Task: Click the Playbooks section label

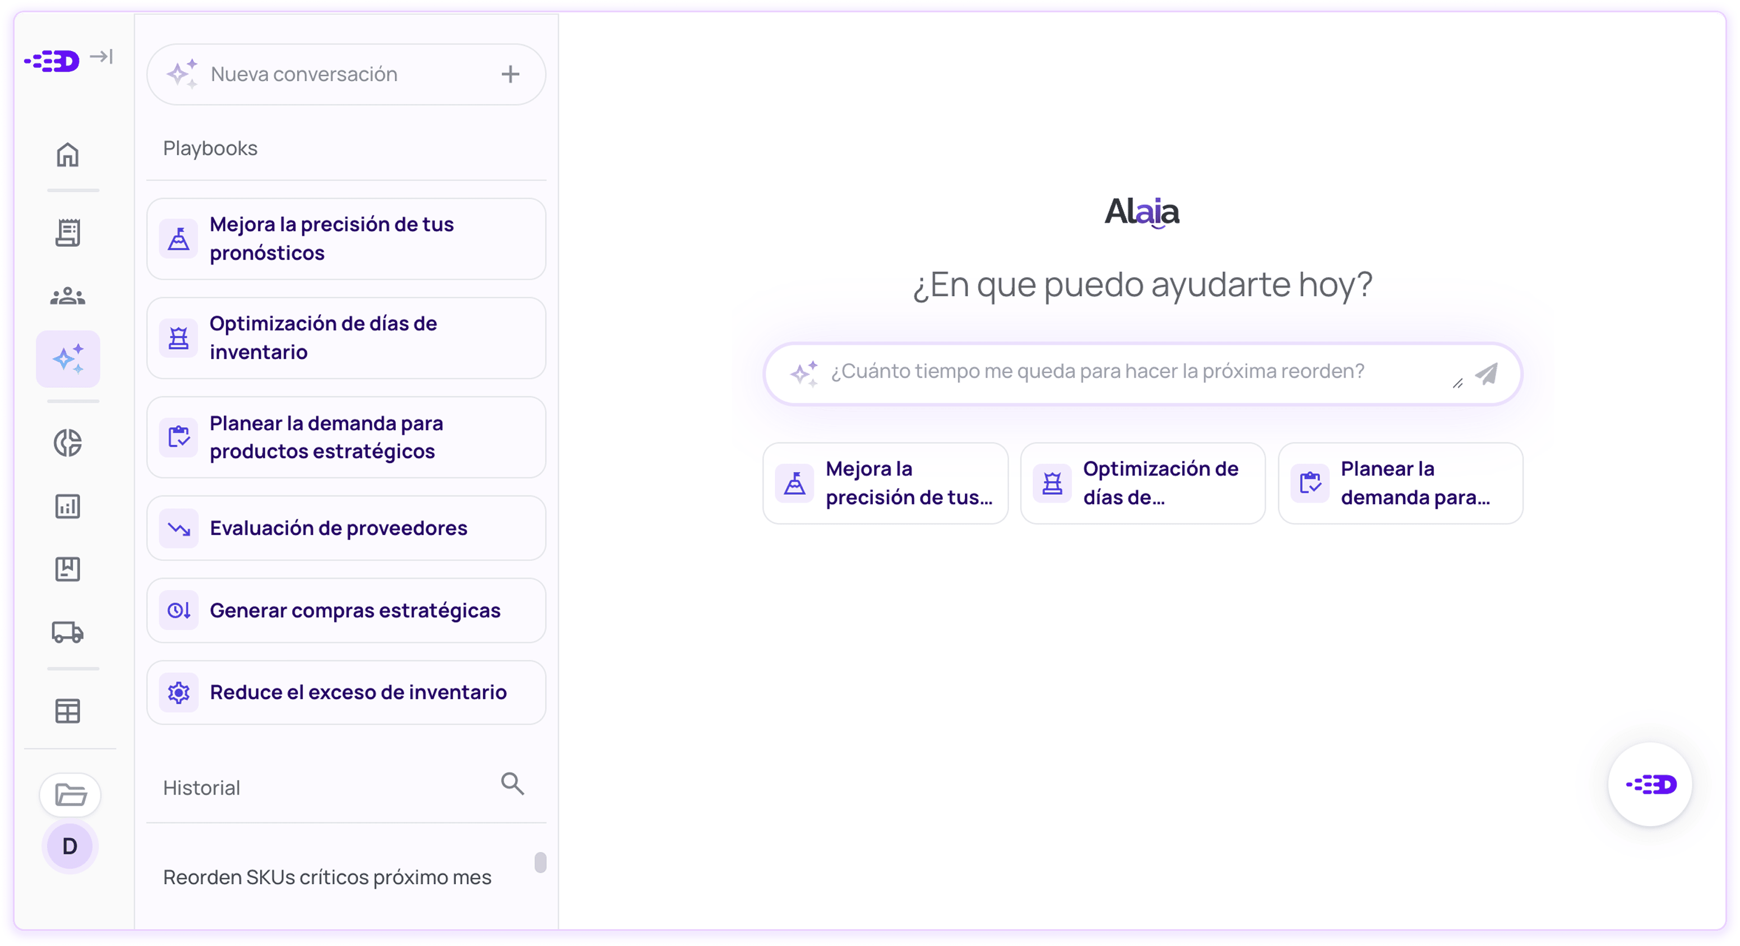Action: [210, 149]
